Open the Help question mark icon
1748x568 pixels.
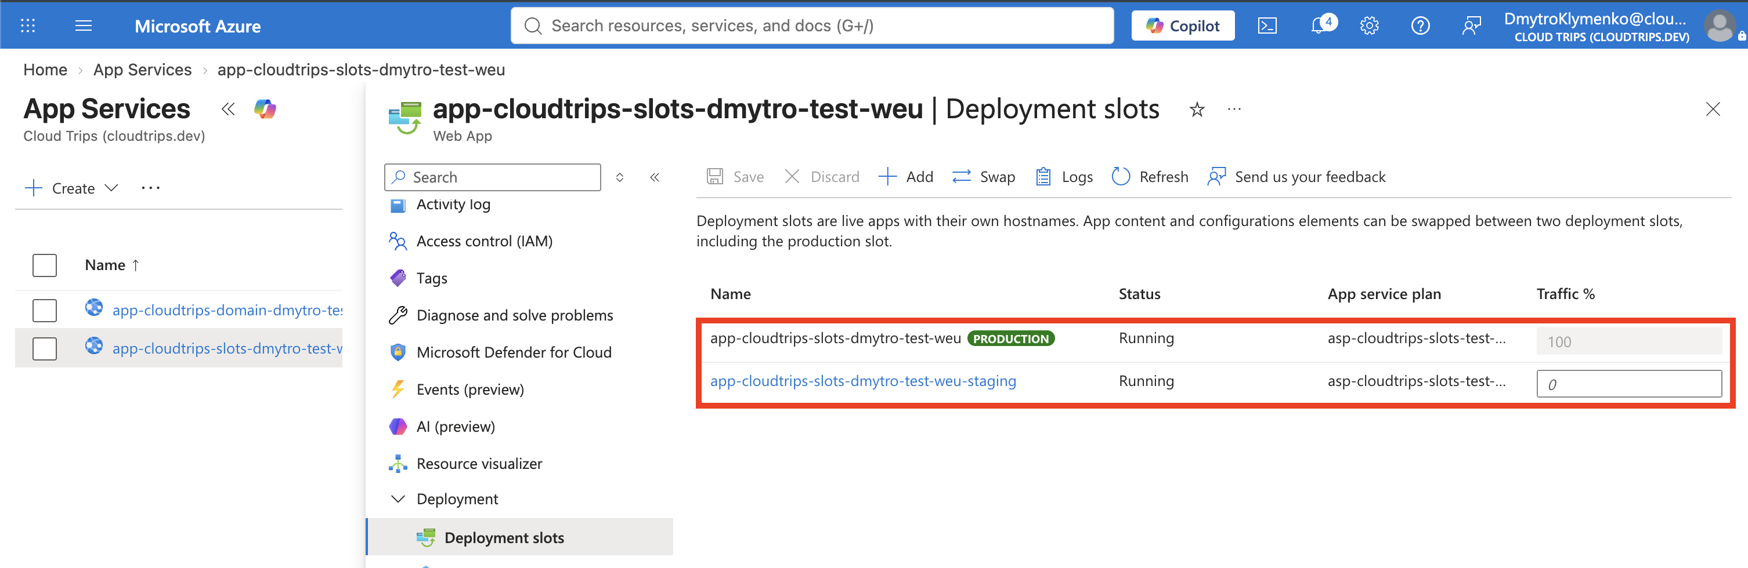point(1420,26)
